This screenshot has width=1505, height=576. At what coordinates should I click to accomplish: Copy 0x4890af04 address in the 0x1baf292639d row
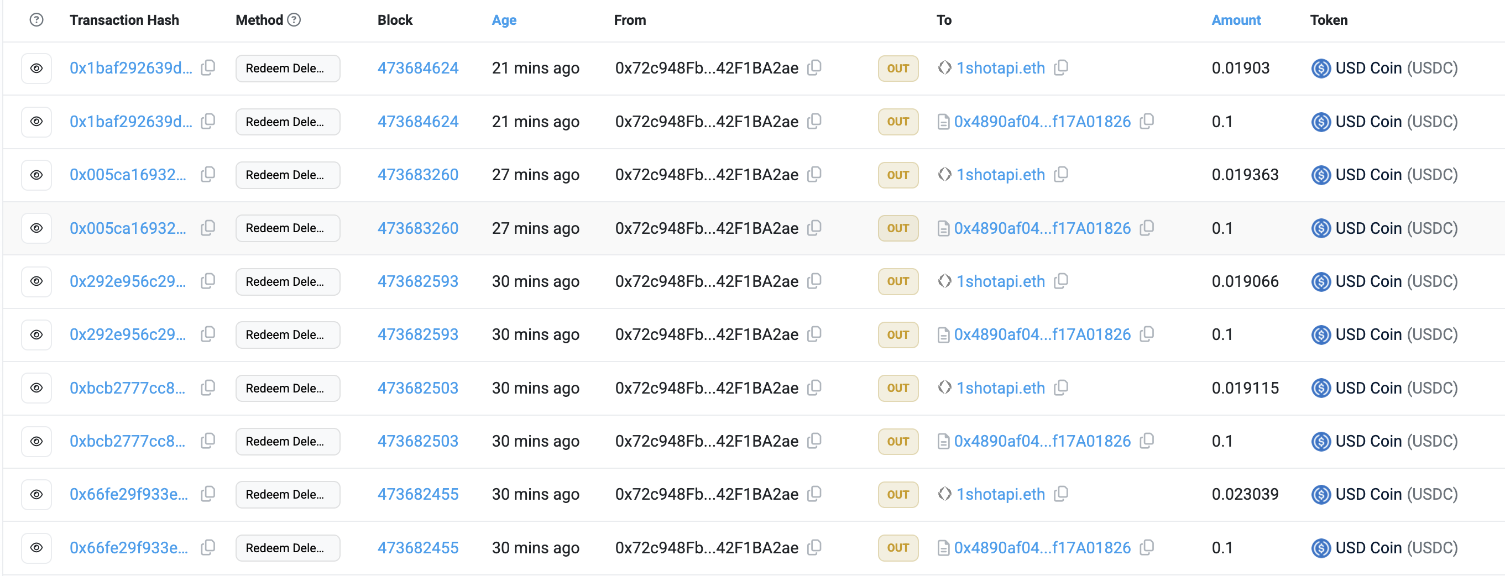pyautogui.click(x=1147, y=121)
